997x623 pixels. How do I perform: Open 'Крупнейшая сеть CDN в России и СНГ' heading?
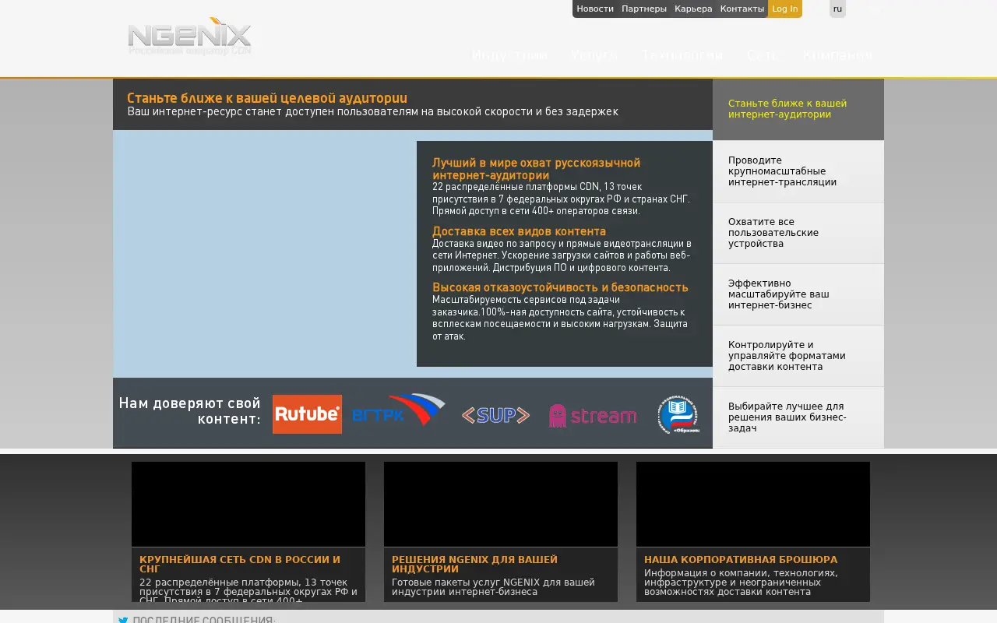click(x=240, y=565)
